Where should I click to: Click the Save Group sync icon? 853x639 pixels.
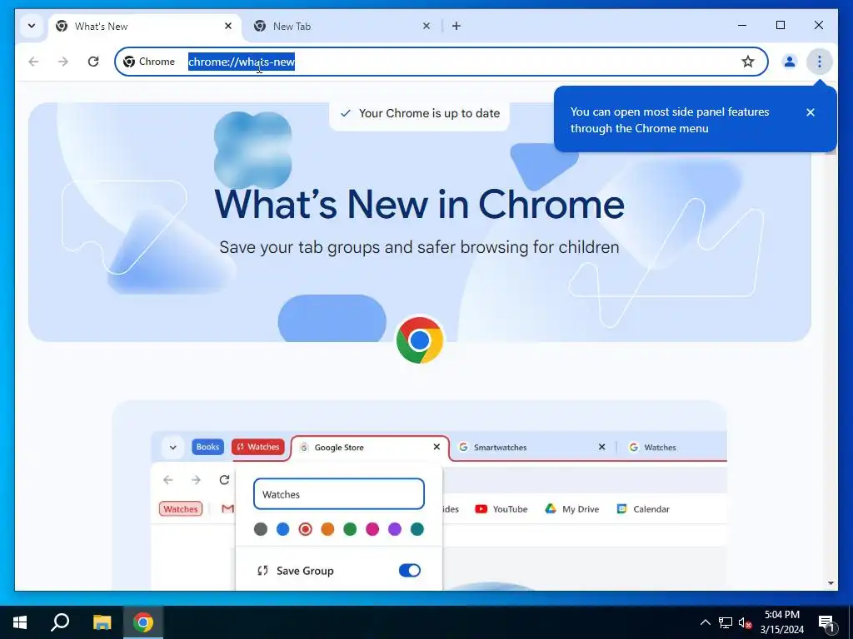pyautogui.click(x=262, y=571)
